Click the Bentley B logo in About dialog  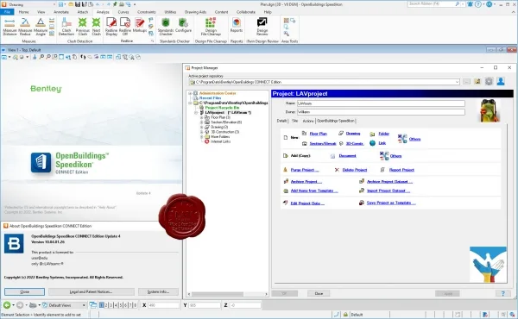(14, 243)
